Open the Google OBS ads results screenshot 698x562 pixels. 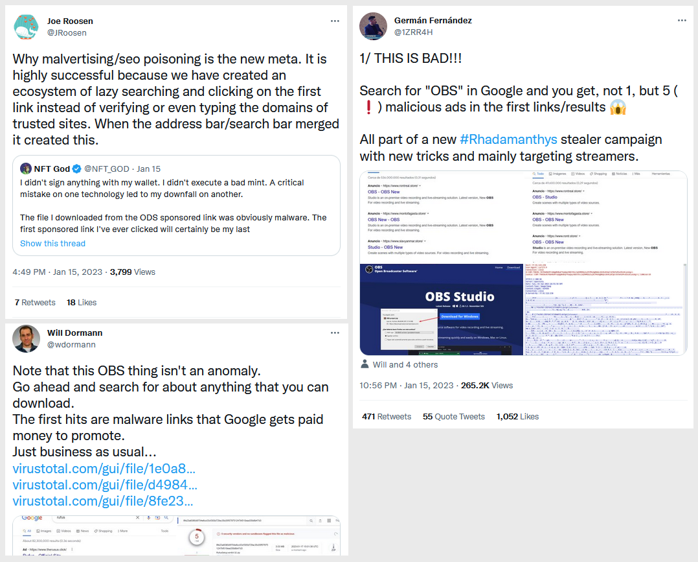[442, 217]
